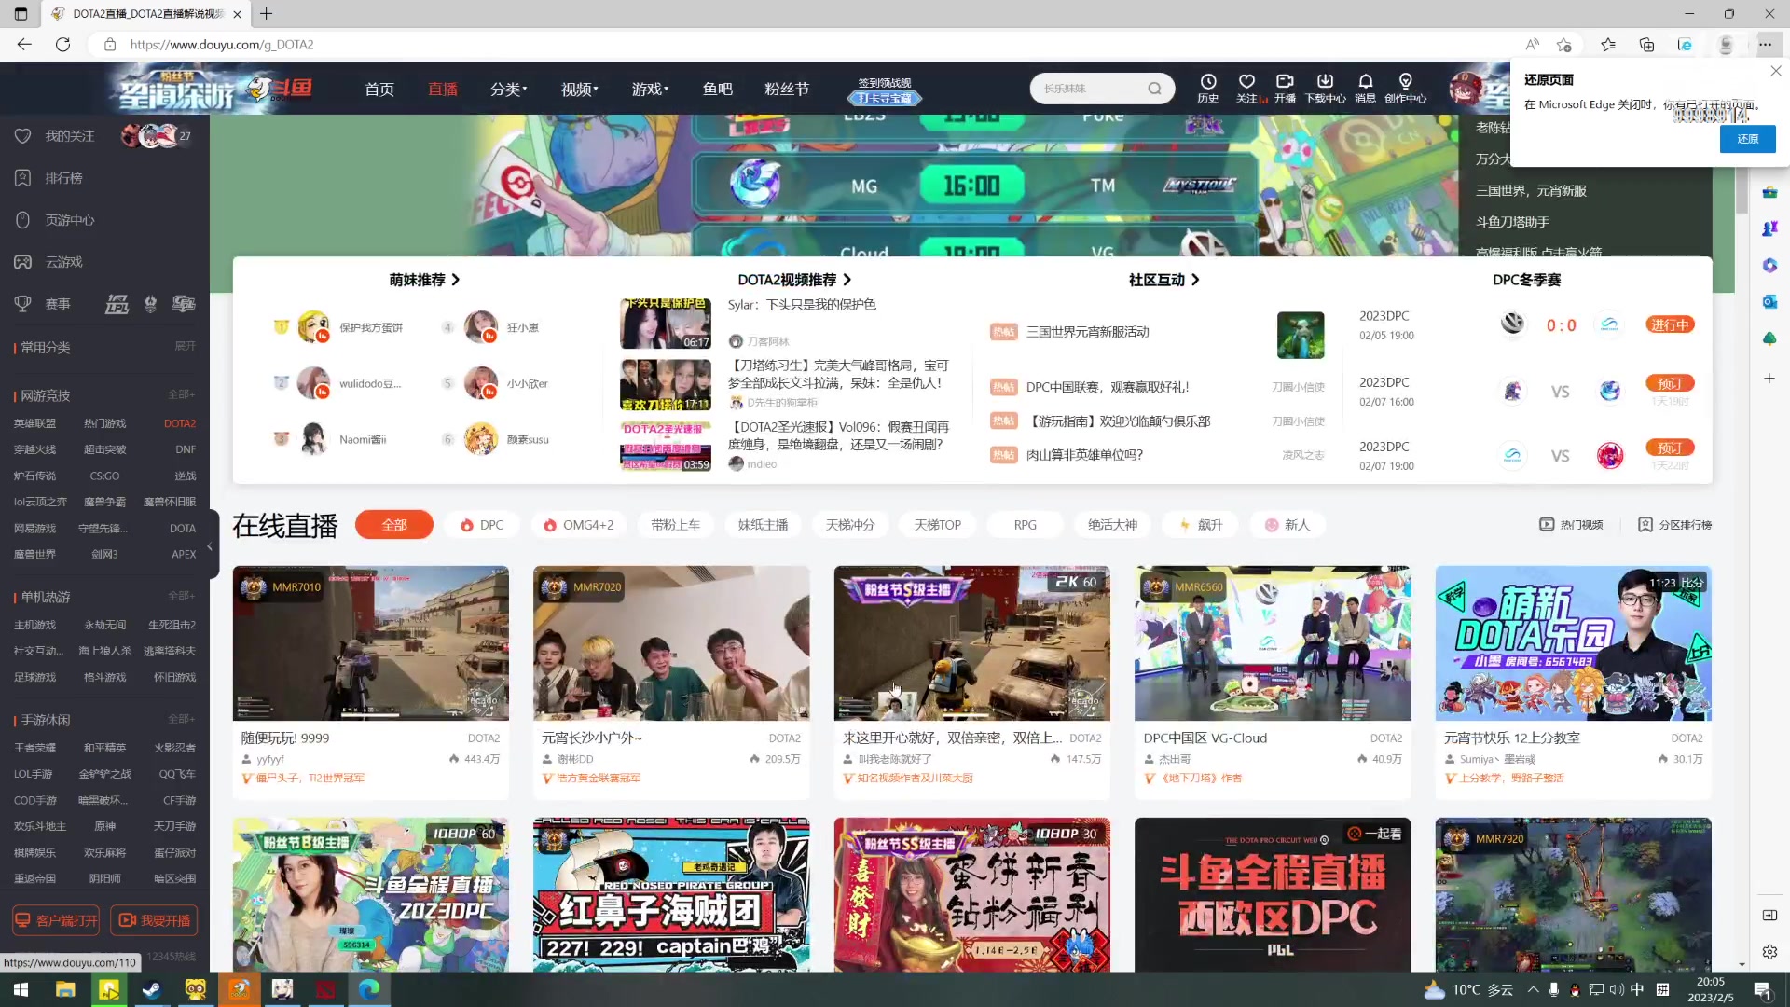This screenshot has height=1007, width=1790.
Task: Close the 还原页面 popup
Action: [1775, 72]
